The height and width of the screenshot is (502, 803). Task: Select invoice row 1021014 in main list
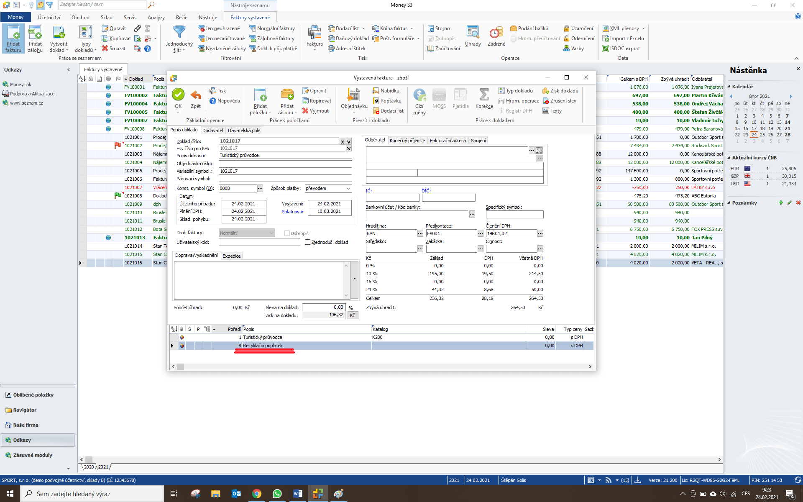(401, 246)
